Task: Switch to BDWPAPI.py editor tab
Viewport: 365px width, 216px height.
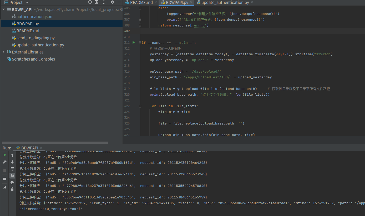Action: coord(177,3)
